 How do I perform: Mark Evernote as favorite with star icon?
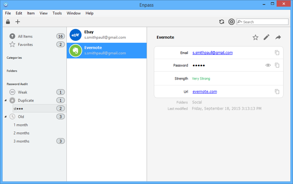pos(256,37)
